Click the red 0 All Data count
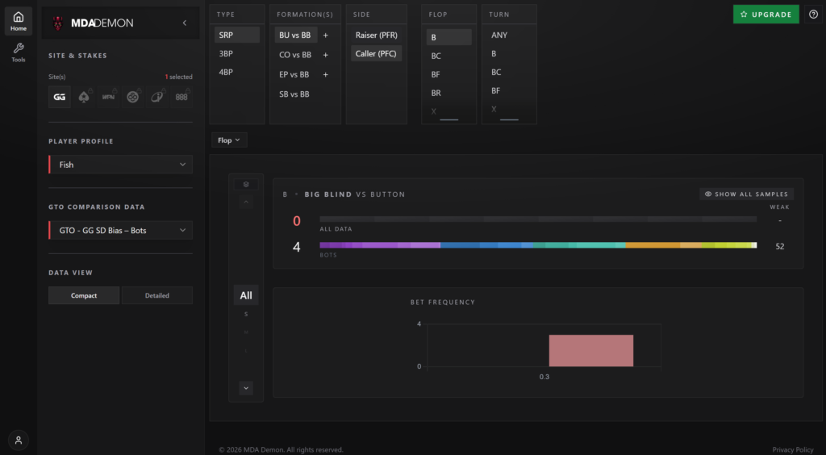Image resolution: width=826 pixels, height=455 pixels. click(297, 221)
